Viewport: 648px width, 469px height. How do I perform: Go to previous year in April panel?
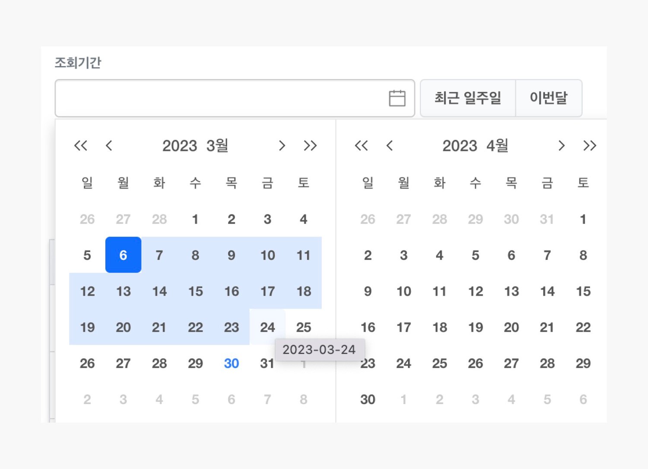click(x=361, y=146)
